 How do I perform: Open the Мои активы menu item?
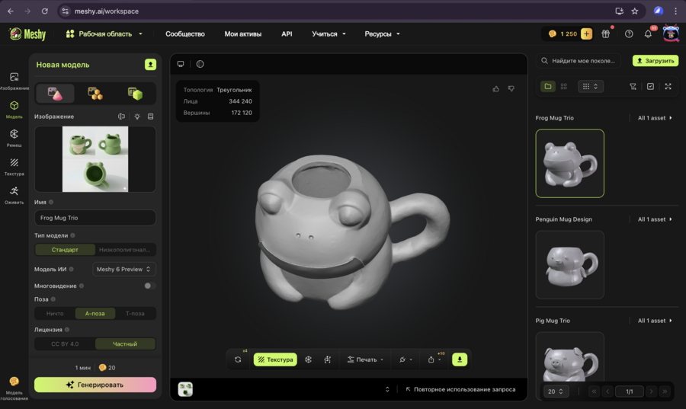click(242, 34)
